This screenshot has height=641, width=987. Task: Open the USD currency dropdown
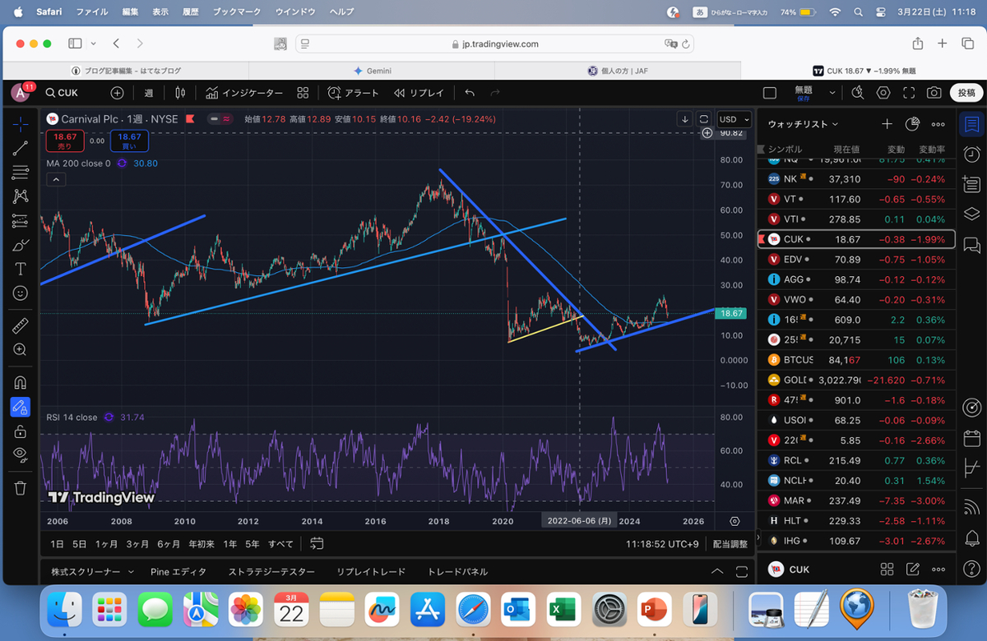tap(734, 119)
